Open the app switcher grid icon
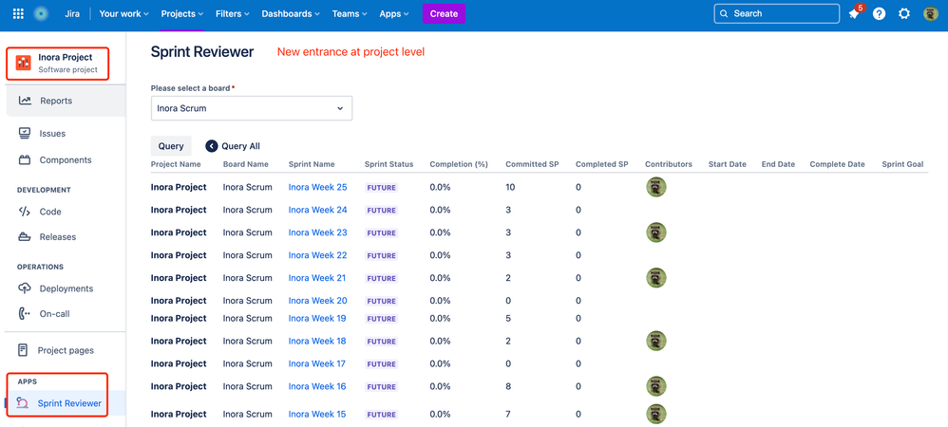Screen dimensions: 948x427 pos(18,13)
